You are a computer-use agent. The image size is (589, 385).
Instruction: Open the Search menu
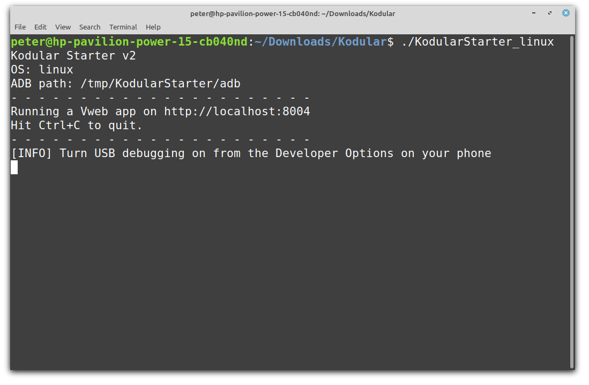(x=90, y=27)
